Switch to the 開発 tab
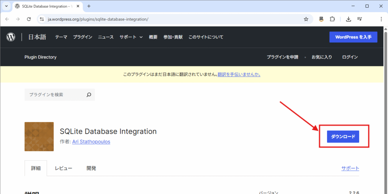The width and height of the screenshot is (388, 194). (x=91, y=168)
